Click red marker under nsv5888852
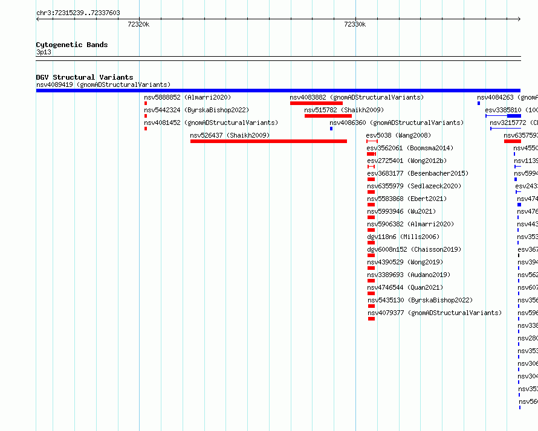The image size is (538, 431). (146, 103)
